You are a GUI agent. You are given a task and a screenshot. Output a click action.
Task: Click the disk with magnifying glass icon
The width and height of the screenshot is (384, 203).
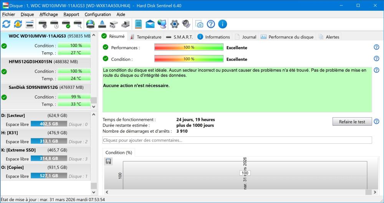click(x=78, y=24)
